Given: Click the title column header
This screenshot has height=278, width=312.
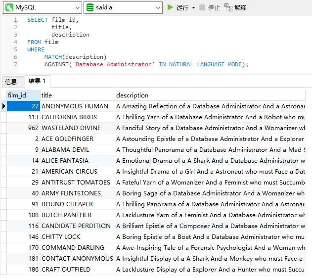Looking at the screenshot, I should (78, 95).
